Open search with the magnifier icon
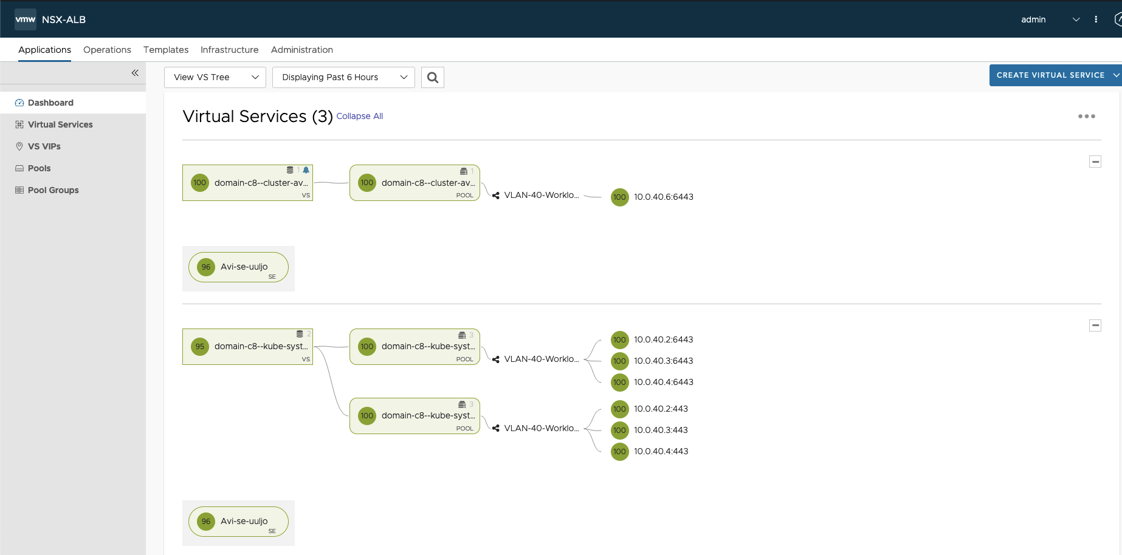This screenshot has width=1122, height=555. 432,77
